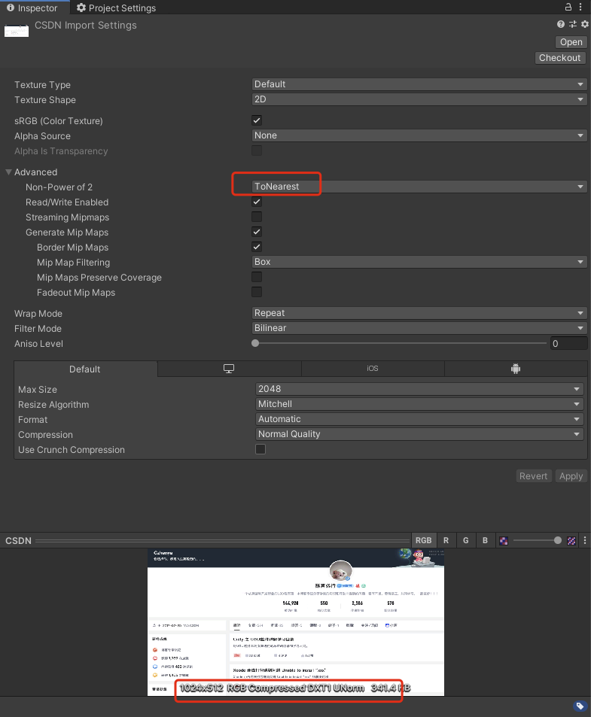The height and width of the screenshot is (717, 591).
Task: Toggle the Generate Mip Maps checkbox
Action: (257, 232)
